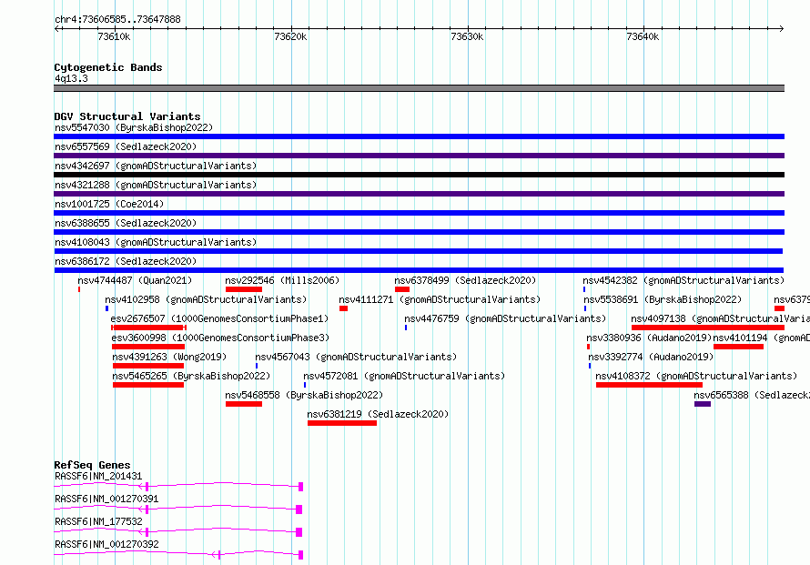Select the 4q13.3 band label
Viewport: 810px width, 565px height.
click(x=71, y=78)
